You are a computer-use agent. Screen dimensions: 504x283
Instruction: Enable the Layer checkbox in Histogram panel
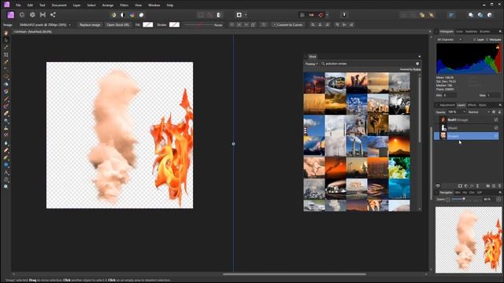pyautogui.click(x=474, y=40)
